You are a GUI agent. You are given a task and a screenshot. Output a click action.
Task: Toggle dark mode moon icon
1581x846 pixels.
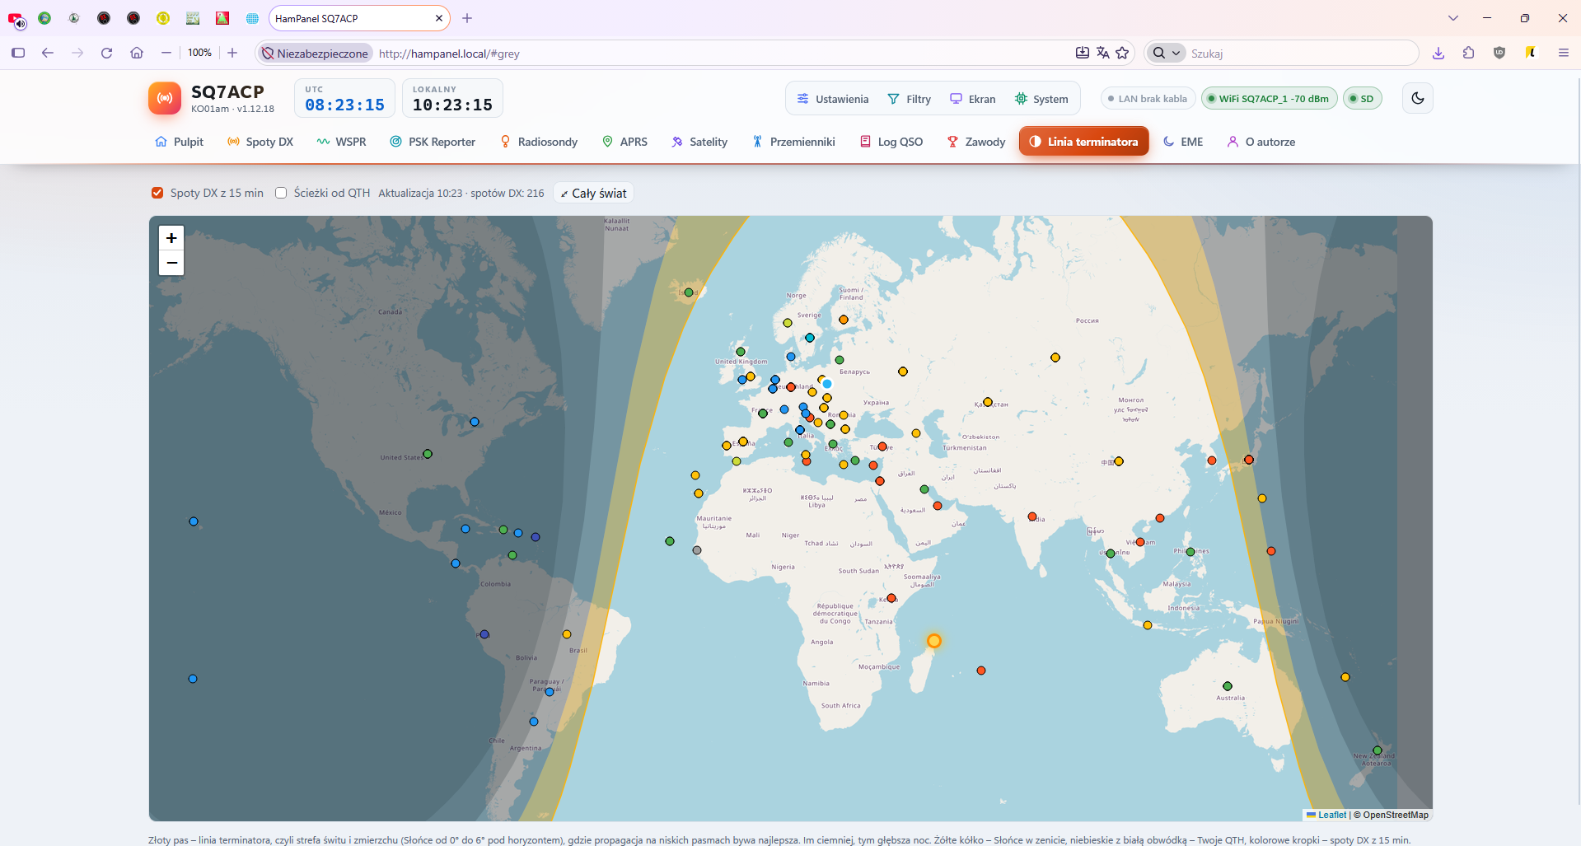pos(1417,98)
